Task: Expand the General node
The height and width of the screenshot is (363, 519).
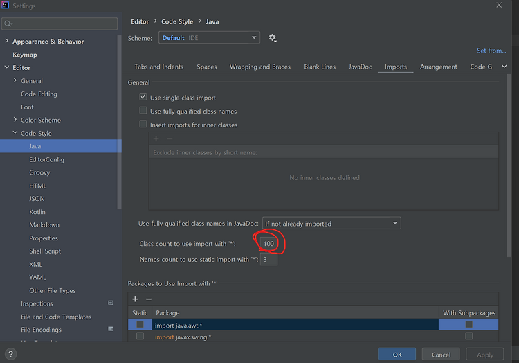Action: click(x=15, y=80)
